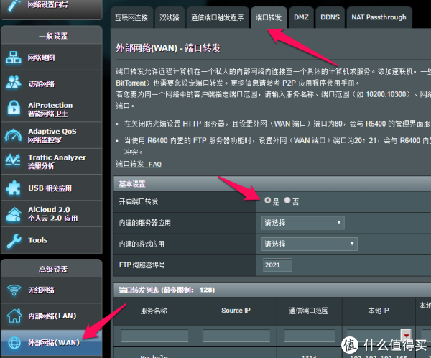Switch to the DMZ tab
This screenshot has height=358, width=431.
(x=301, y=17)
